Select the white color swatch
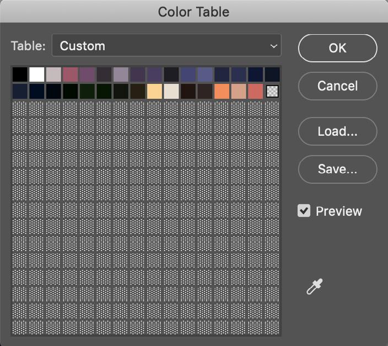Image resolution: width=388 pixels, height=346 pixels. point(36,74)
